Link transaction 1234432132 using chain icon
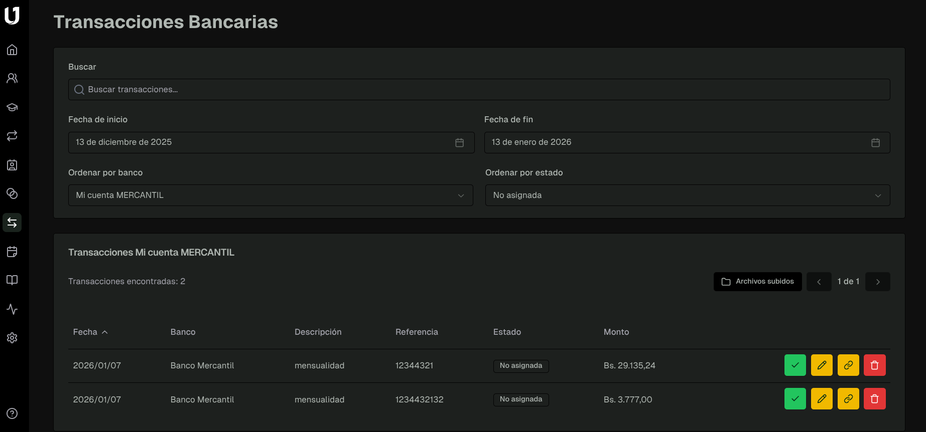The height and width of the screenshot is (432, 926). pos(848,399)
